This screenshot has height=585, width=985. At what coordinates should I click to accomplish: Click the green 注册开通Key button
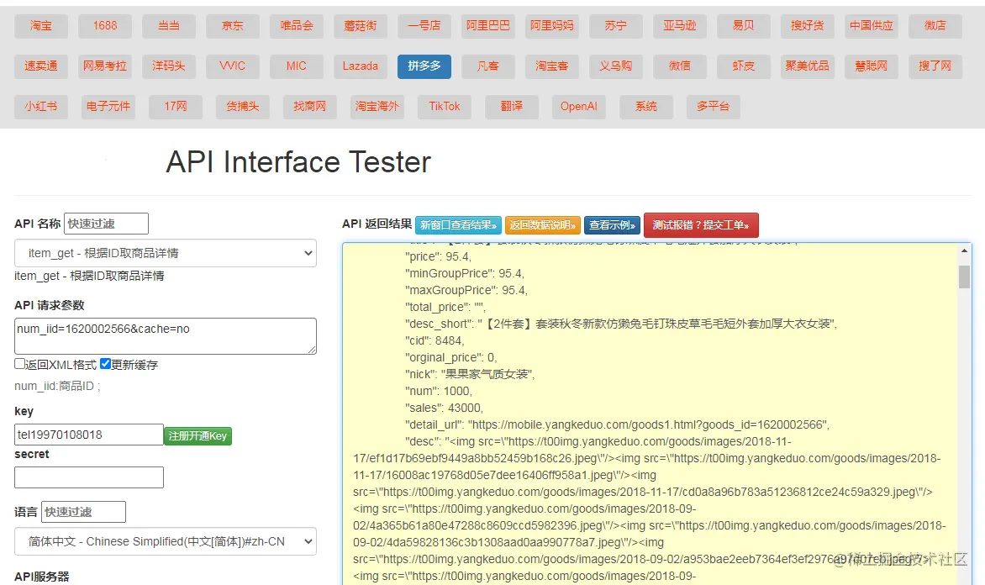198,436
